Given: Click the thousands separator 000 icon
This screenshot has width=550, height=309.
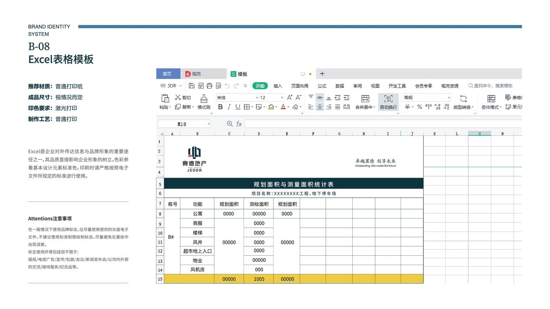Looking at the screenshot, I should (x=428, y=107).
